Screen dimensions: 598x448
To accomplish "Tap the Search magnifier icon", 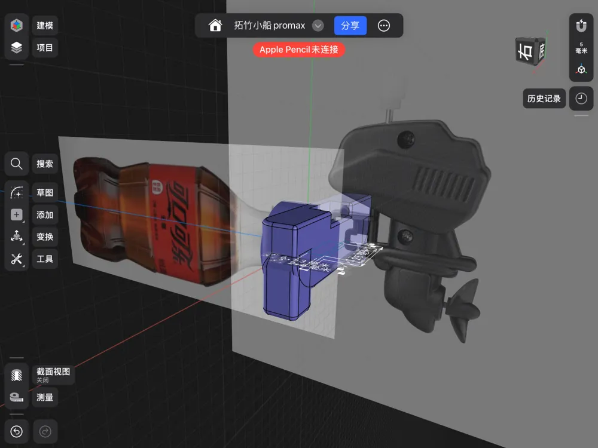I will pos(17,164).
